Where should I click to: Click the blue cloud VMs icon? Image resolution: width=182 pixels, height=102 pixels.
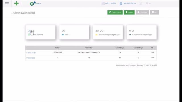(63, 35)
